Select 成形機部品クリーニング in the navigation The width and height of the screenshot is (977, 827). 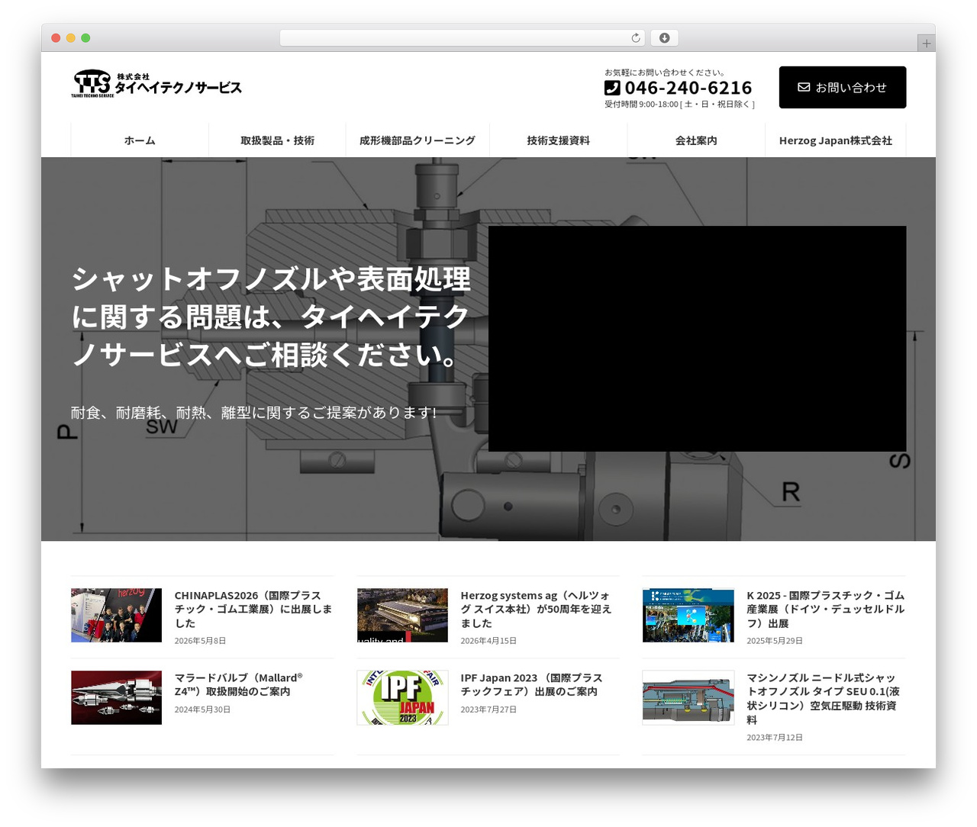click(x=418, y=140)
